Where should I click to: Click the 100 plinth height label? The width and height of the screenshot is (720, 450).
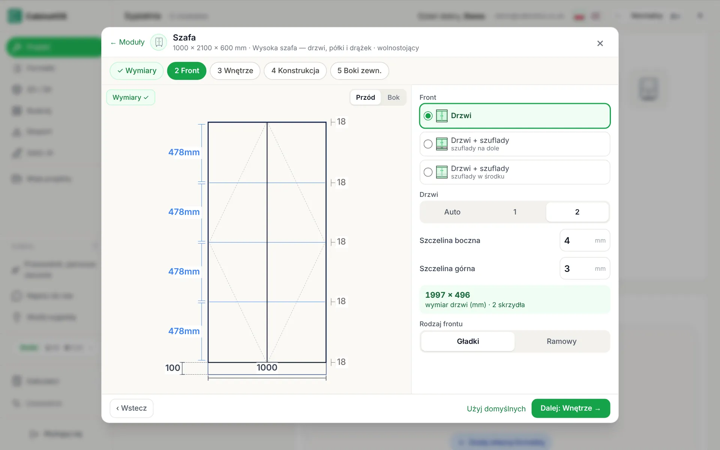click(172, 368)
